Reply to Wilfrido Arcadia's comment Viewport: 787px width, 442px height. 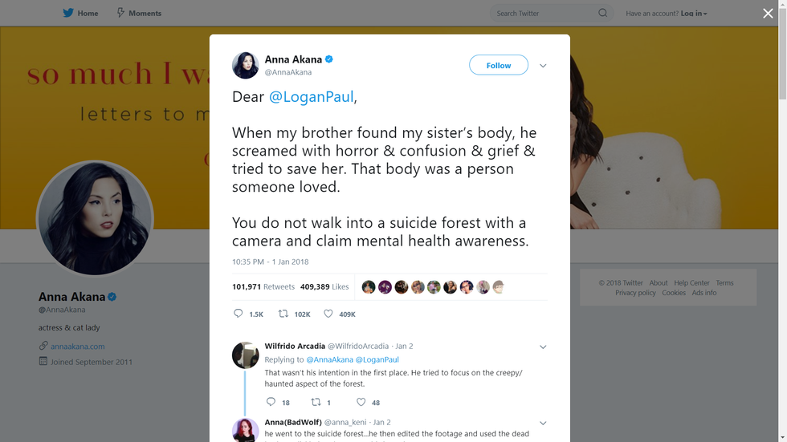coord(271,402)
